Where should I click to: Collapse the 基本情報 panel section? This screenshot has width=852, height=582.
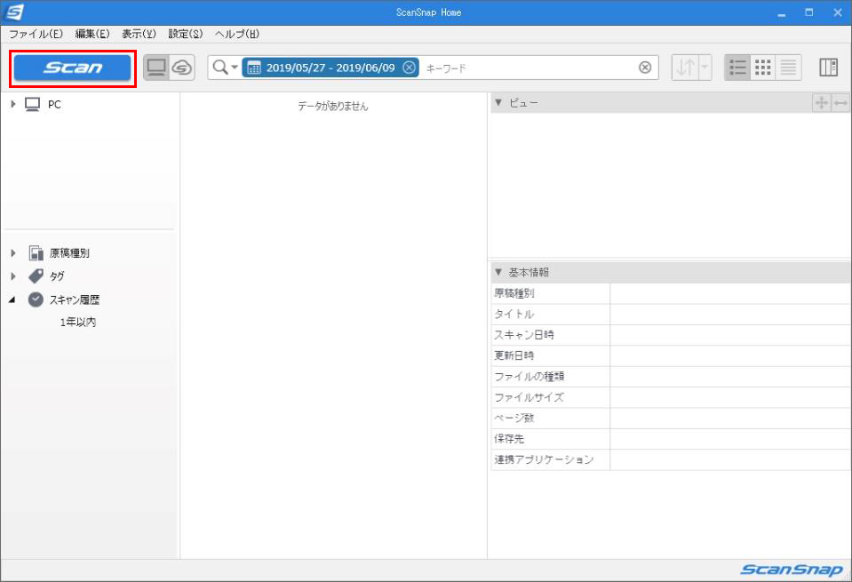click(498, 272)
